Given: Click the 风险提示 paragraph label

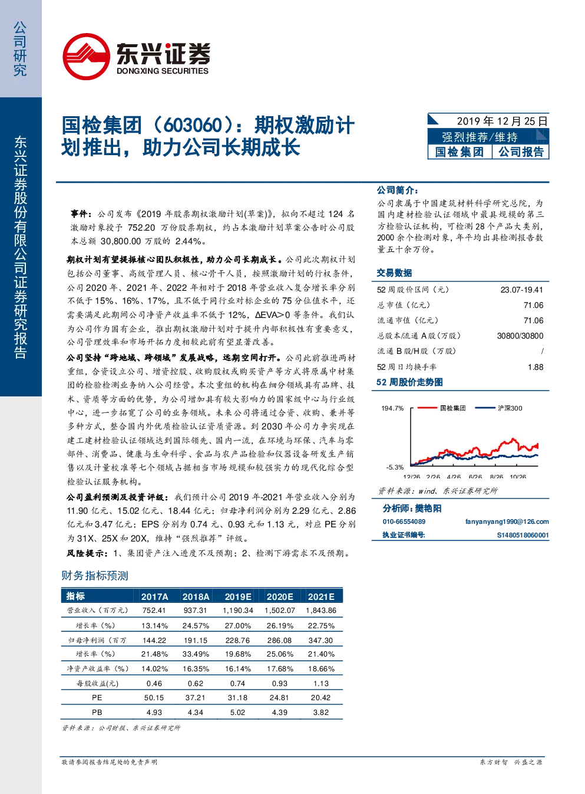Looking at the screenshot, I should [x=87, y=553].
